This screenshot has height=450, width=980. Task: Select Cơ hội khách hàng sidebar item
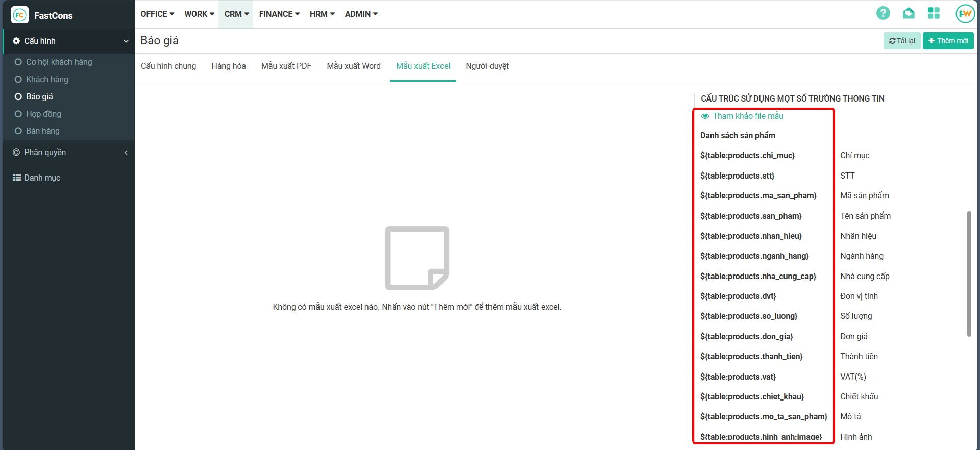click(59, 62)
